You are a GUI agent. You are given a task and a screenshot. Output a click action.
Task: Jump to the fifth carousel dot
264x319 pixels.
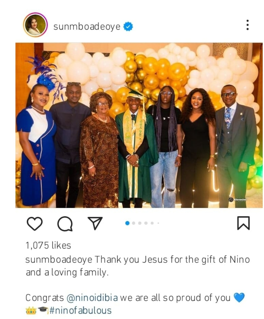pos(152,223)
